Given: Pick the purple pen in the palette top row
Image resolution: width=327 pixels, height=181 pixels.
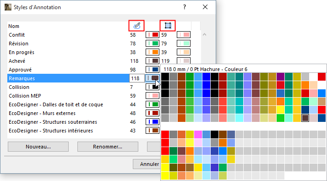Looking at the screenshot, I should coord(280,77).
